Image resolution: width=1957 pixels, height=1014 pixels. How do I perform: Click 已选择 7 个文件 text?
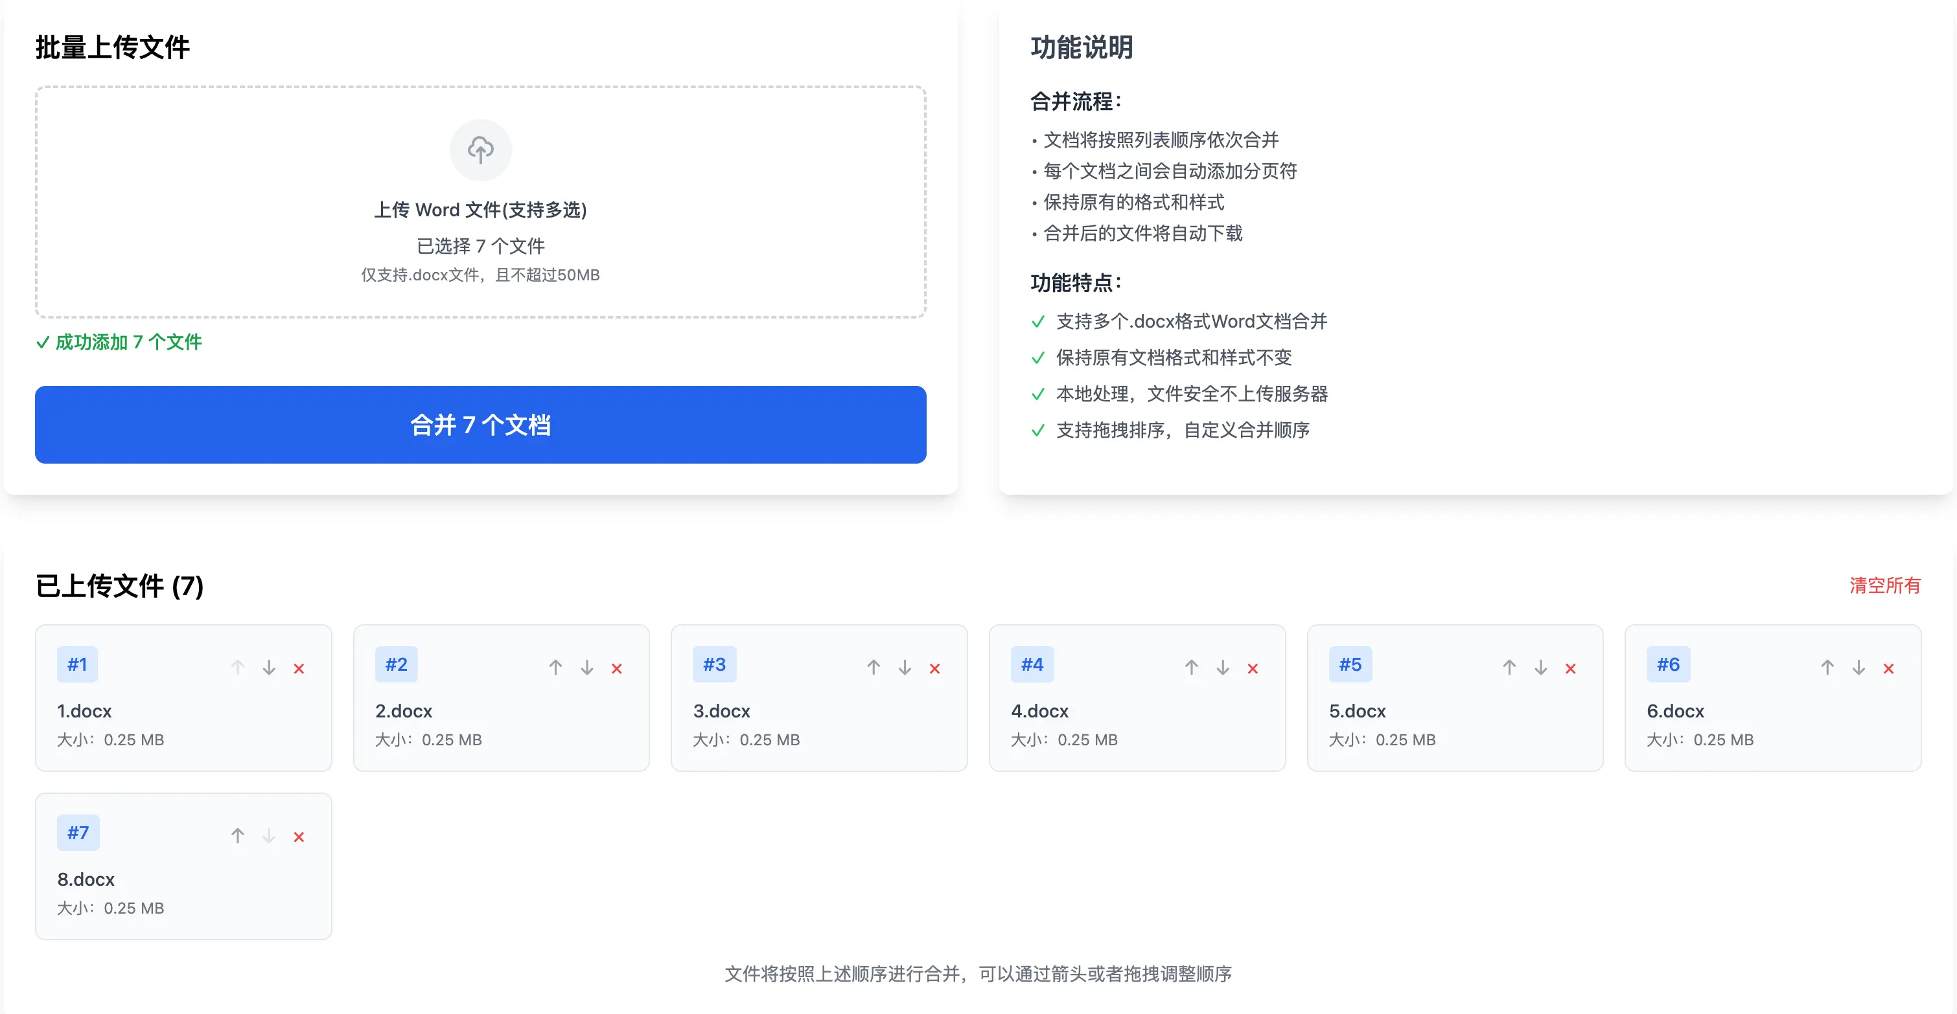(480, 246)
